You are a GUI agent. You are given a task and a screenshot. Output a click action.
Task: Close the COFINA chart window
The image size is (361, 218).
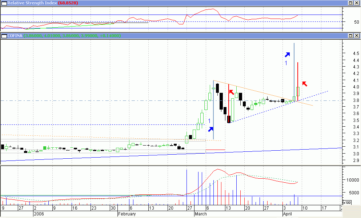[356, 36]
